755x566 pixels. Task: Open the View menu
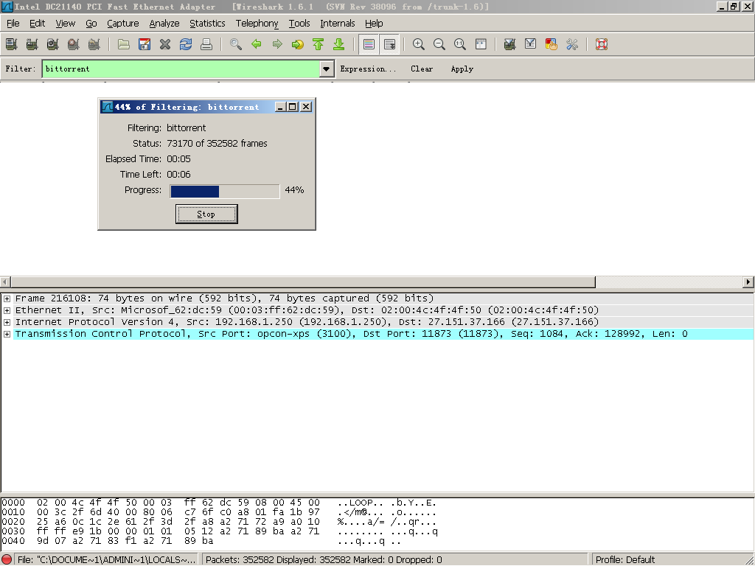[66, 23]
